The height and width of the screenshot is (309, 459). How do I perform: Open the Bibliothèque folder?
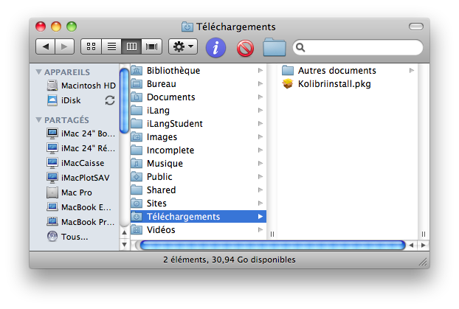tap(199, 71)
